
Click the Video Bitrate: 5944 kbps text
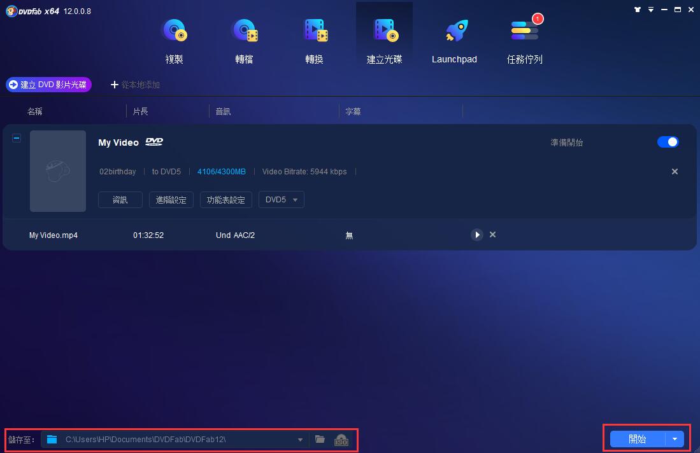[304, 172]
